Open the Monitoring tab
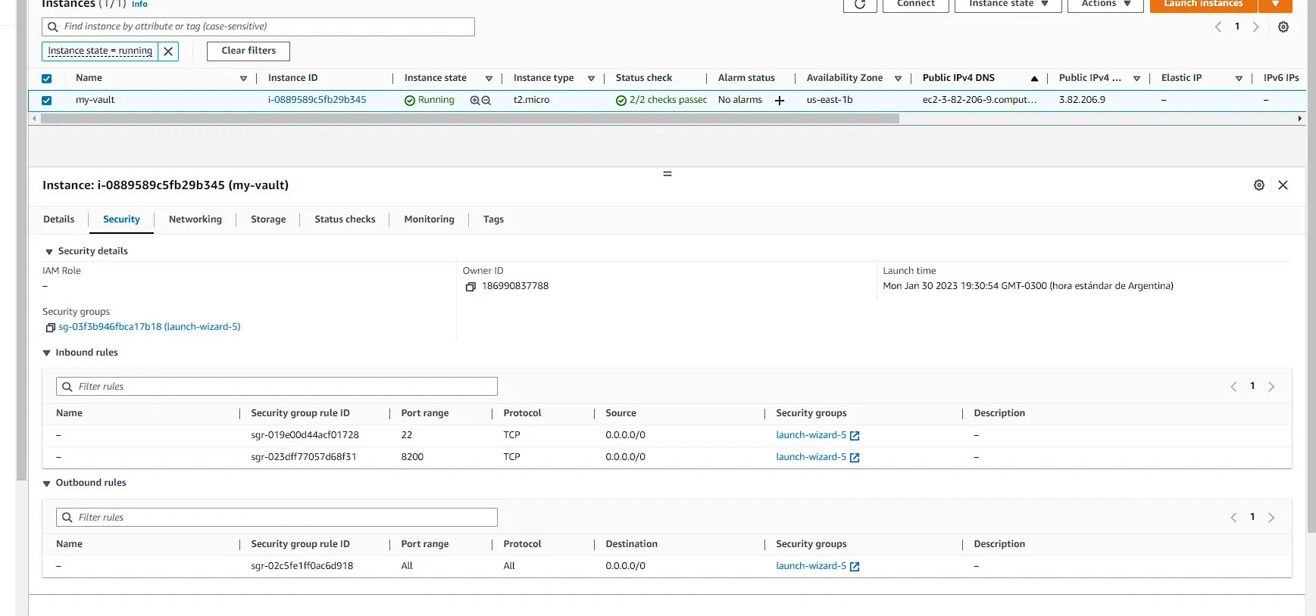The height and width of the screenshot is (616, 1316). tap(430, 219)
